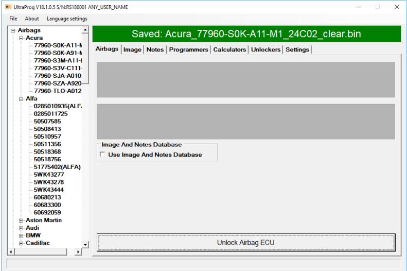Select the 77960-S0K-A91 Acura entry

(58, 53)
